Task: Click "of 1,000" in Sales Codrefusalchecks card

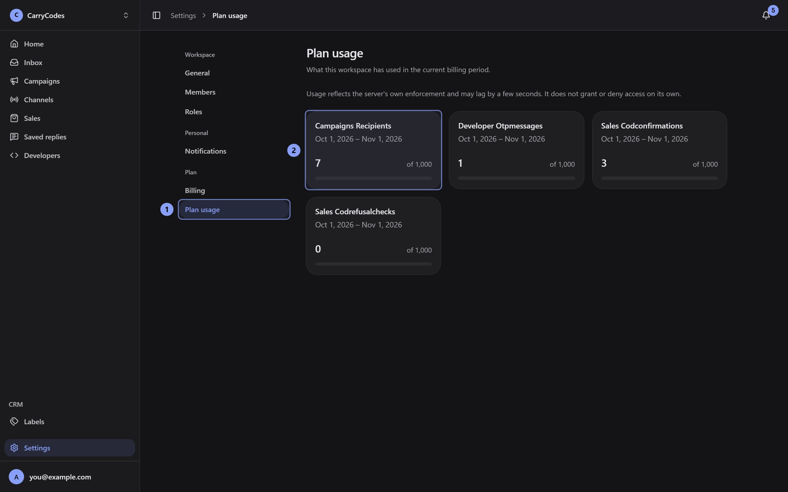Action: coord(419,250)
